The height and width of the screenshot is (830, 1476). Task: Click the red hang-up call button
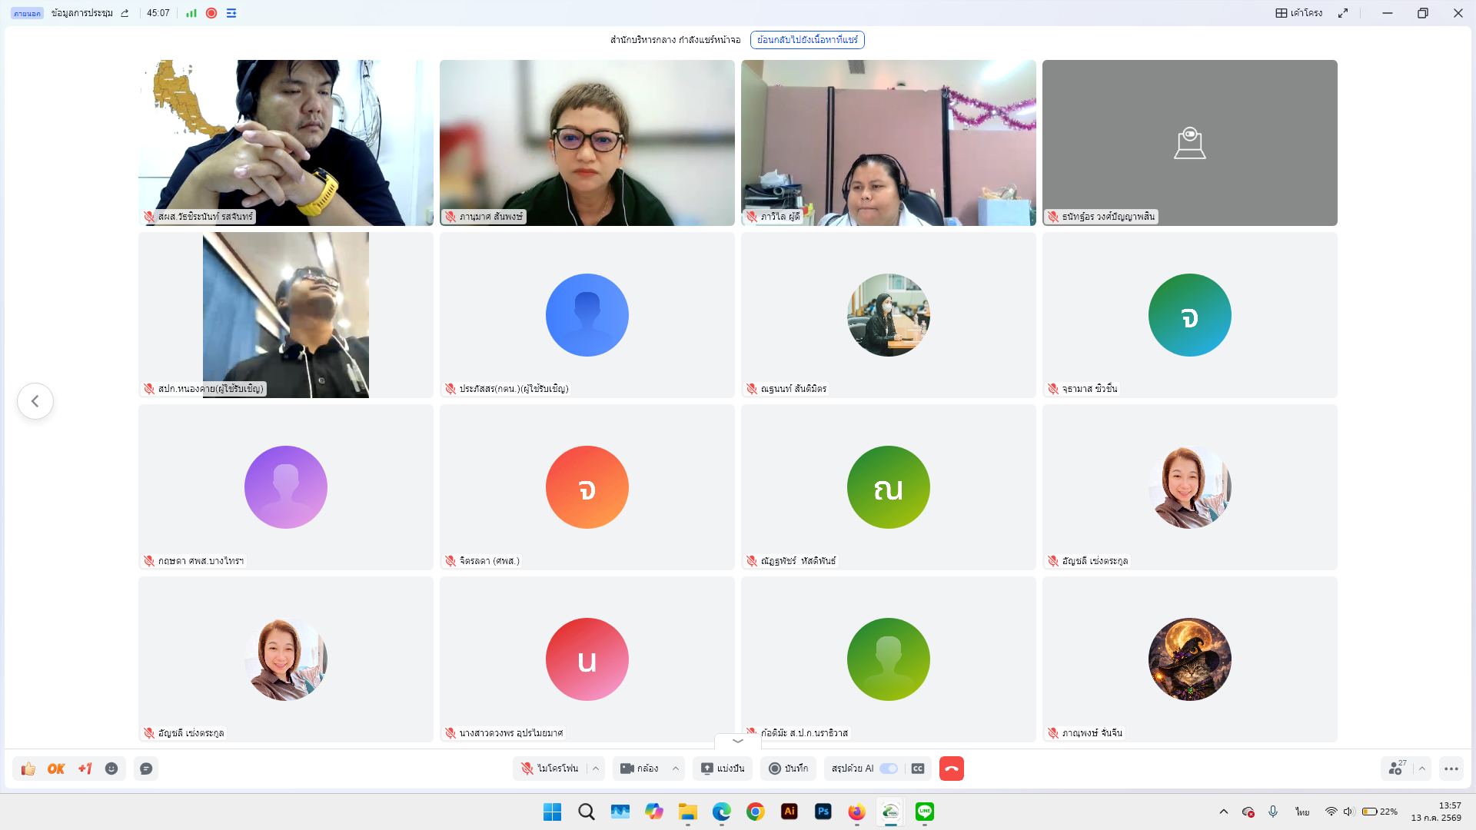[x=951, y=769]
